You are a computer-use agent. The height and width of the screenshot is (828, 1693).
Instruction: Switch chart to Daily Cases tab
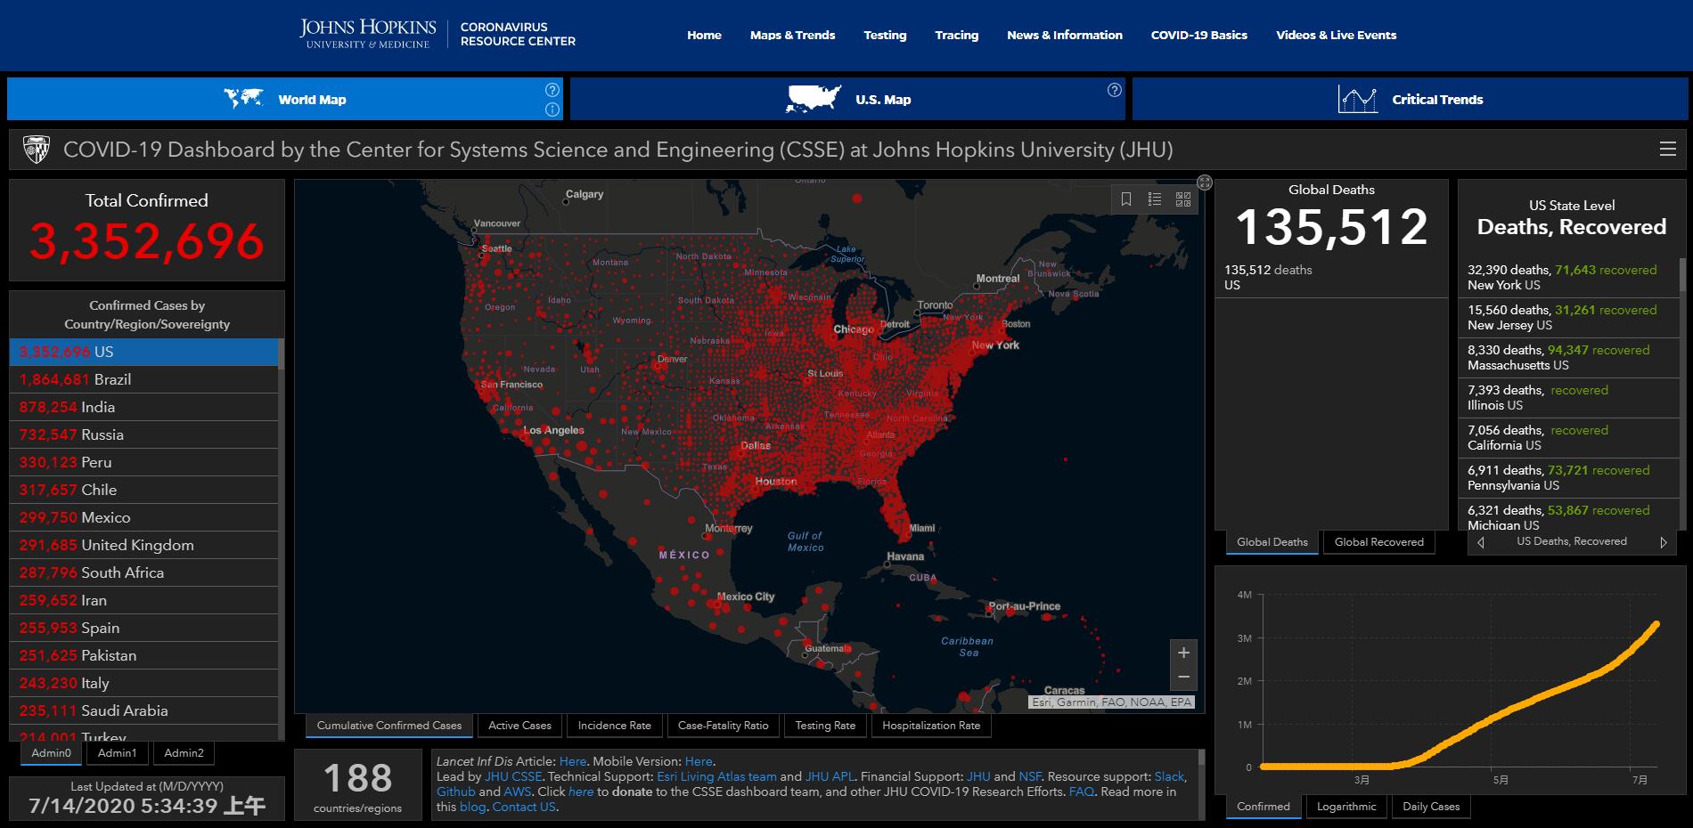tap(1431, 807)
